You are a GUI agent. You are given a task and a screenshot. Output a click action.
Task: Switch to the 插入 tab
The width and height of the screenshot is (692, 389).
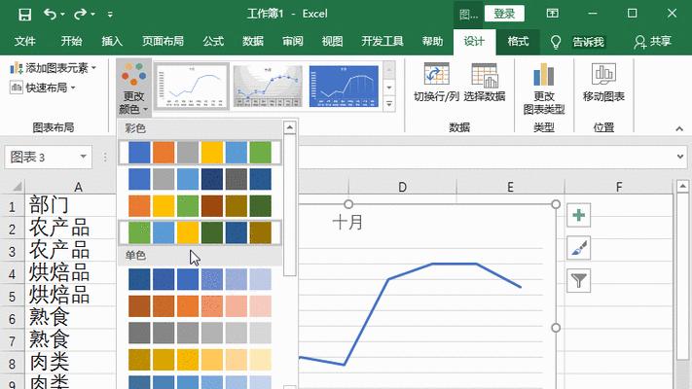point(112,42)
